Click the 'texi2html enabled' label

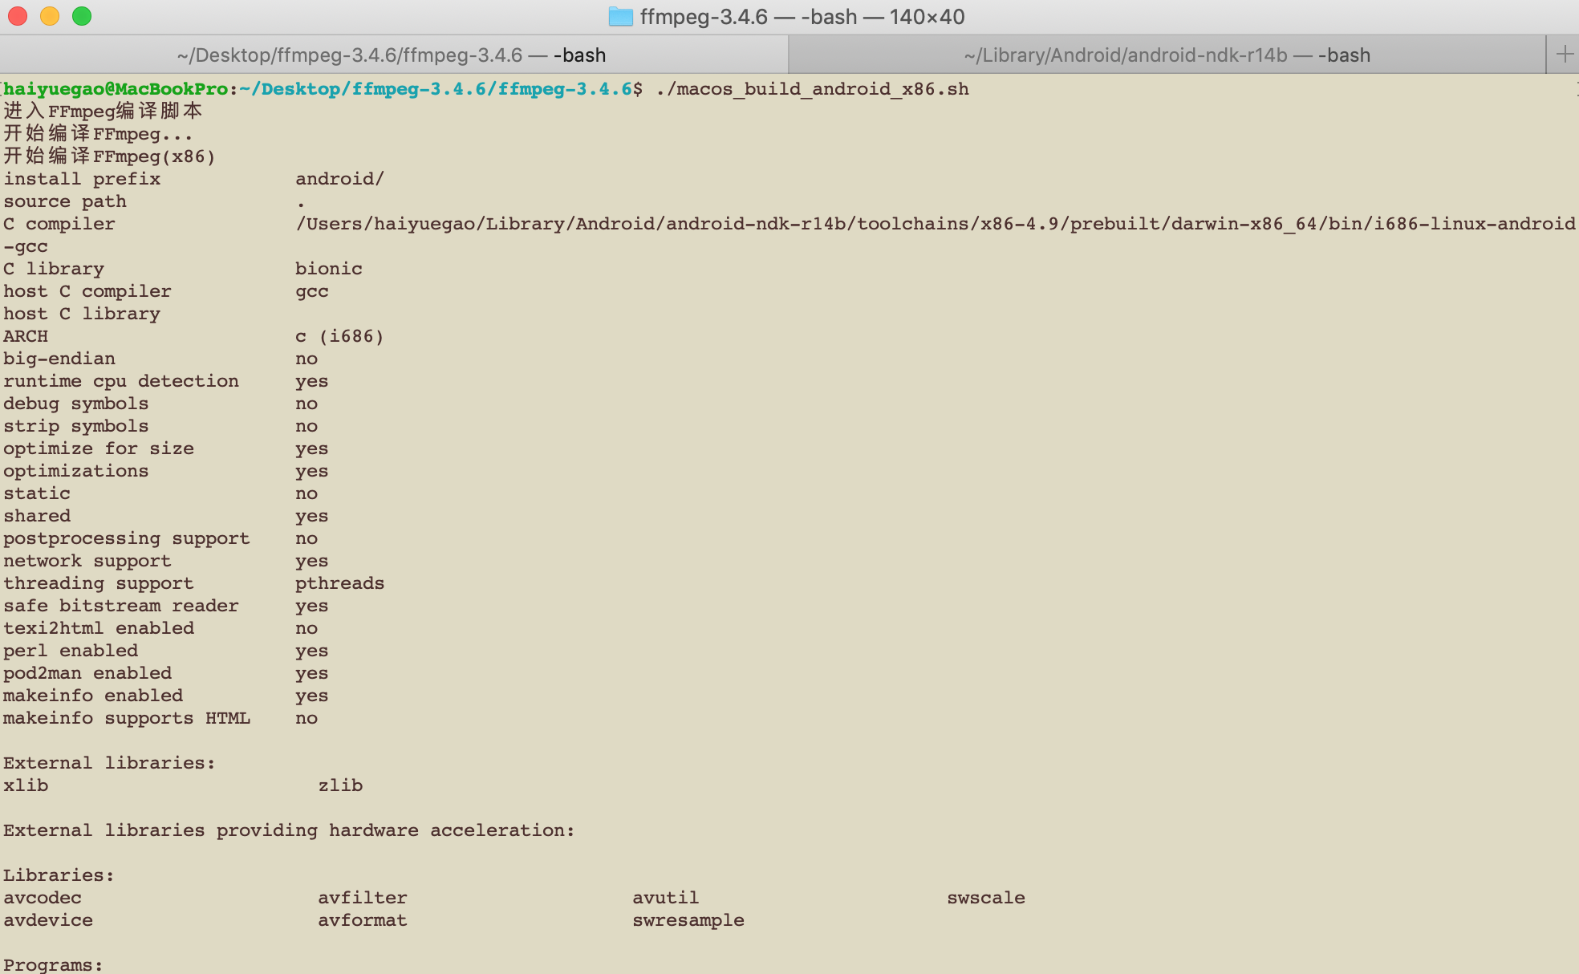click(99, 628)
